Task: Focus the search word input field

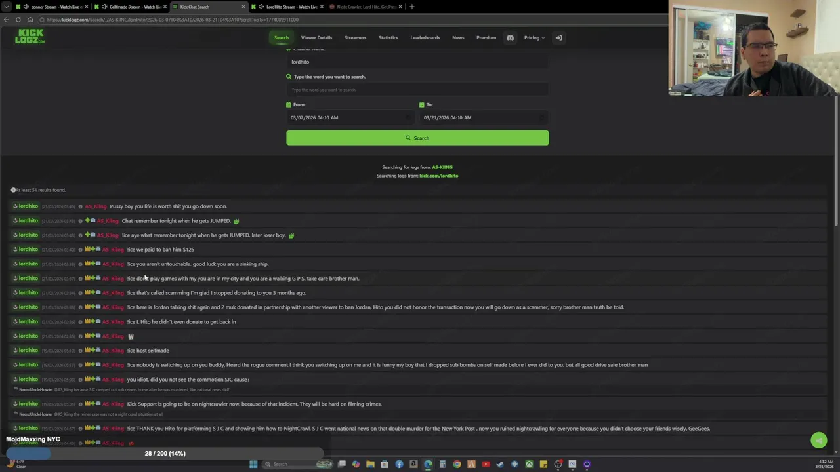Action: 417,90
